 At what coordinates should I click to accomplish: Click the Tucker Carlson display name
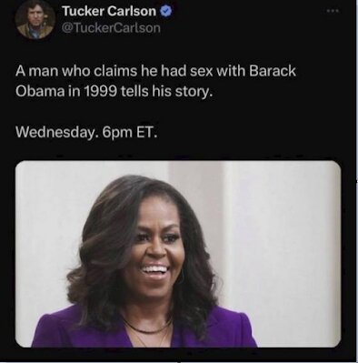click(x=109, y=11)
